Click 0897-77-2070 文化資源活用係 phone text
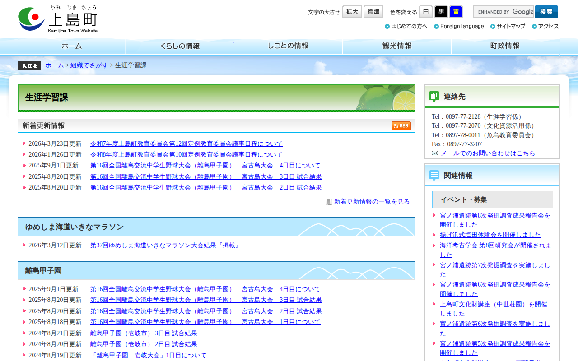 [x=485, y=126]
